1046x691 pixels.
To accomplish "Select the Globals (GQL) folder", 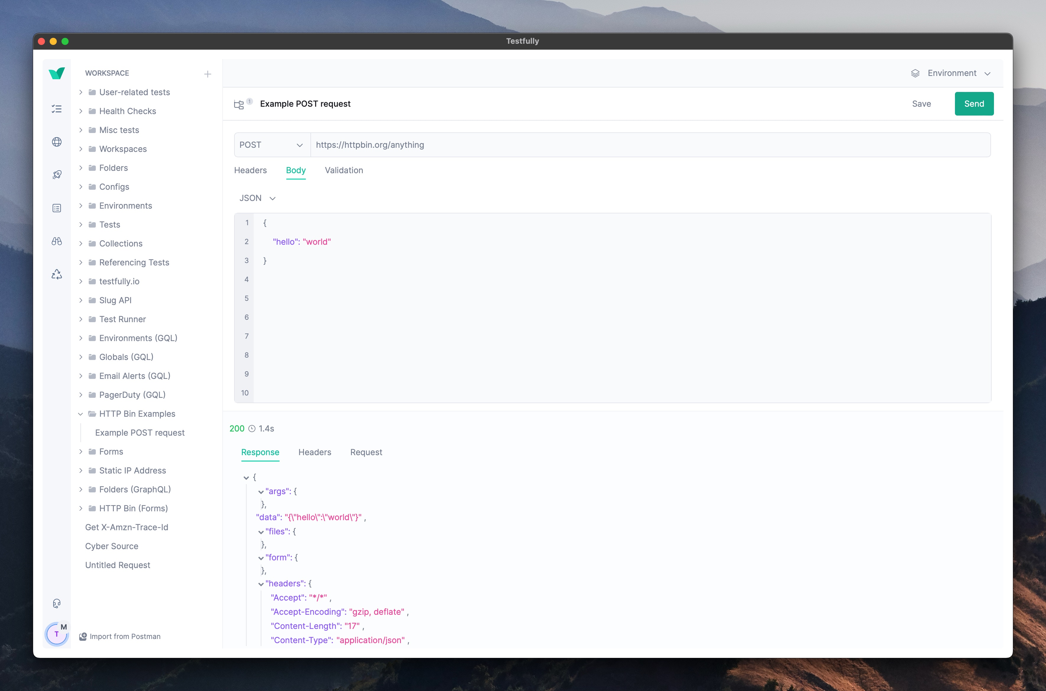I will click(x=127, y=357).
